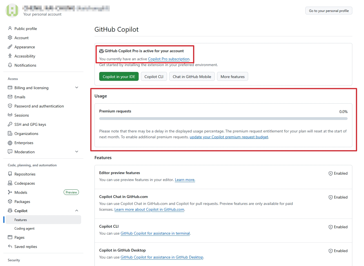Click the Organizations sidebar label
The image size is (364, 266).
pyautogui.click(x=26, y=134)
